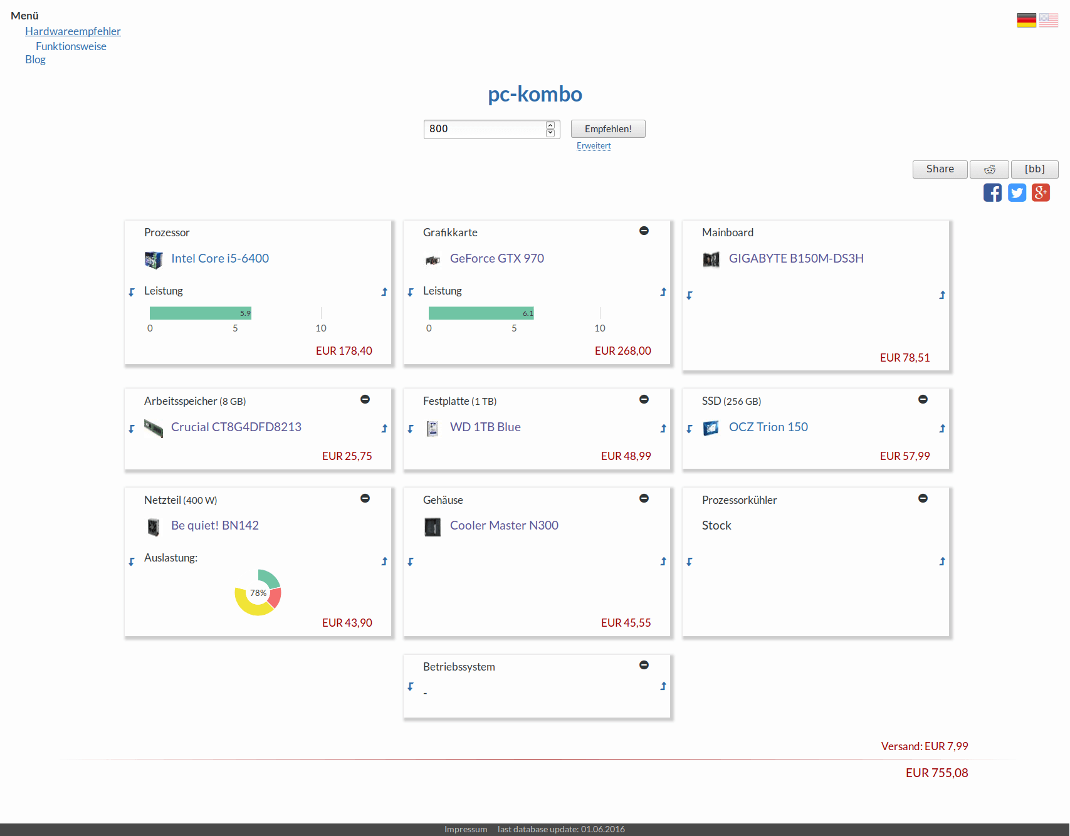The width and height of the screenshot is (1070, 836).
Task: Open Cooler Master N300 product link
Action: pyautogui.click(x=504, y=525)
